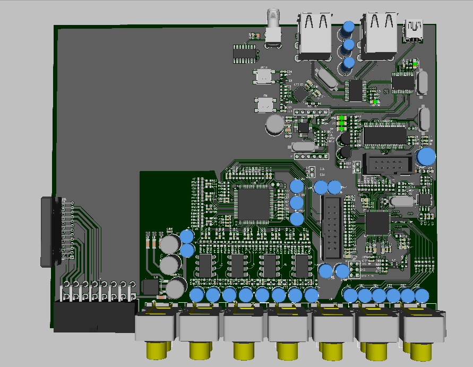Select the lower white tactile push button
The image size is (473, 367).
coord(264,104)
